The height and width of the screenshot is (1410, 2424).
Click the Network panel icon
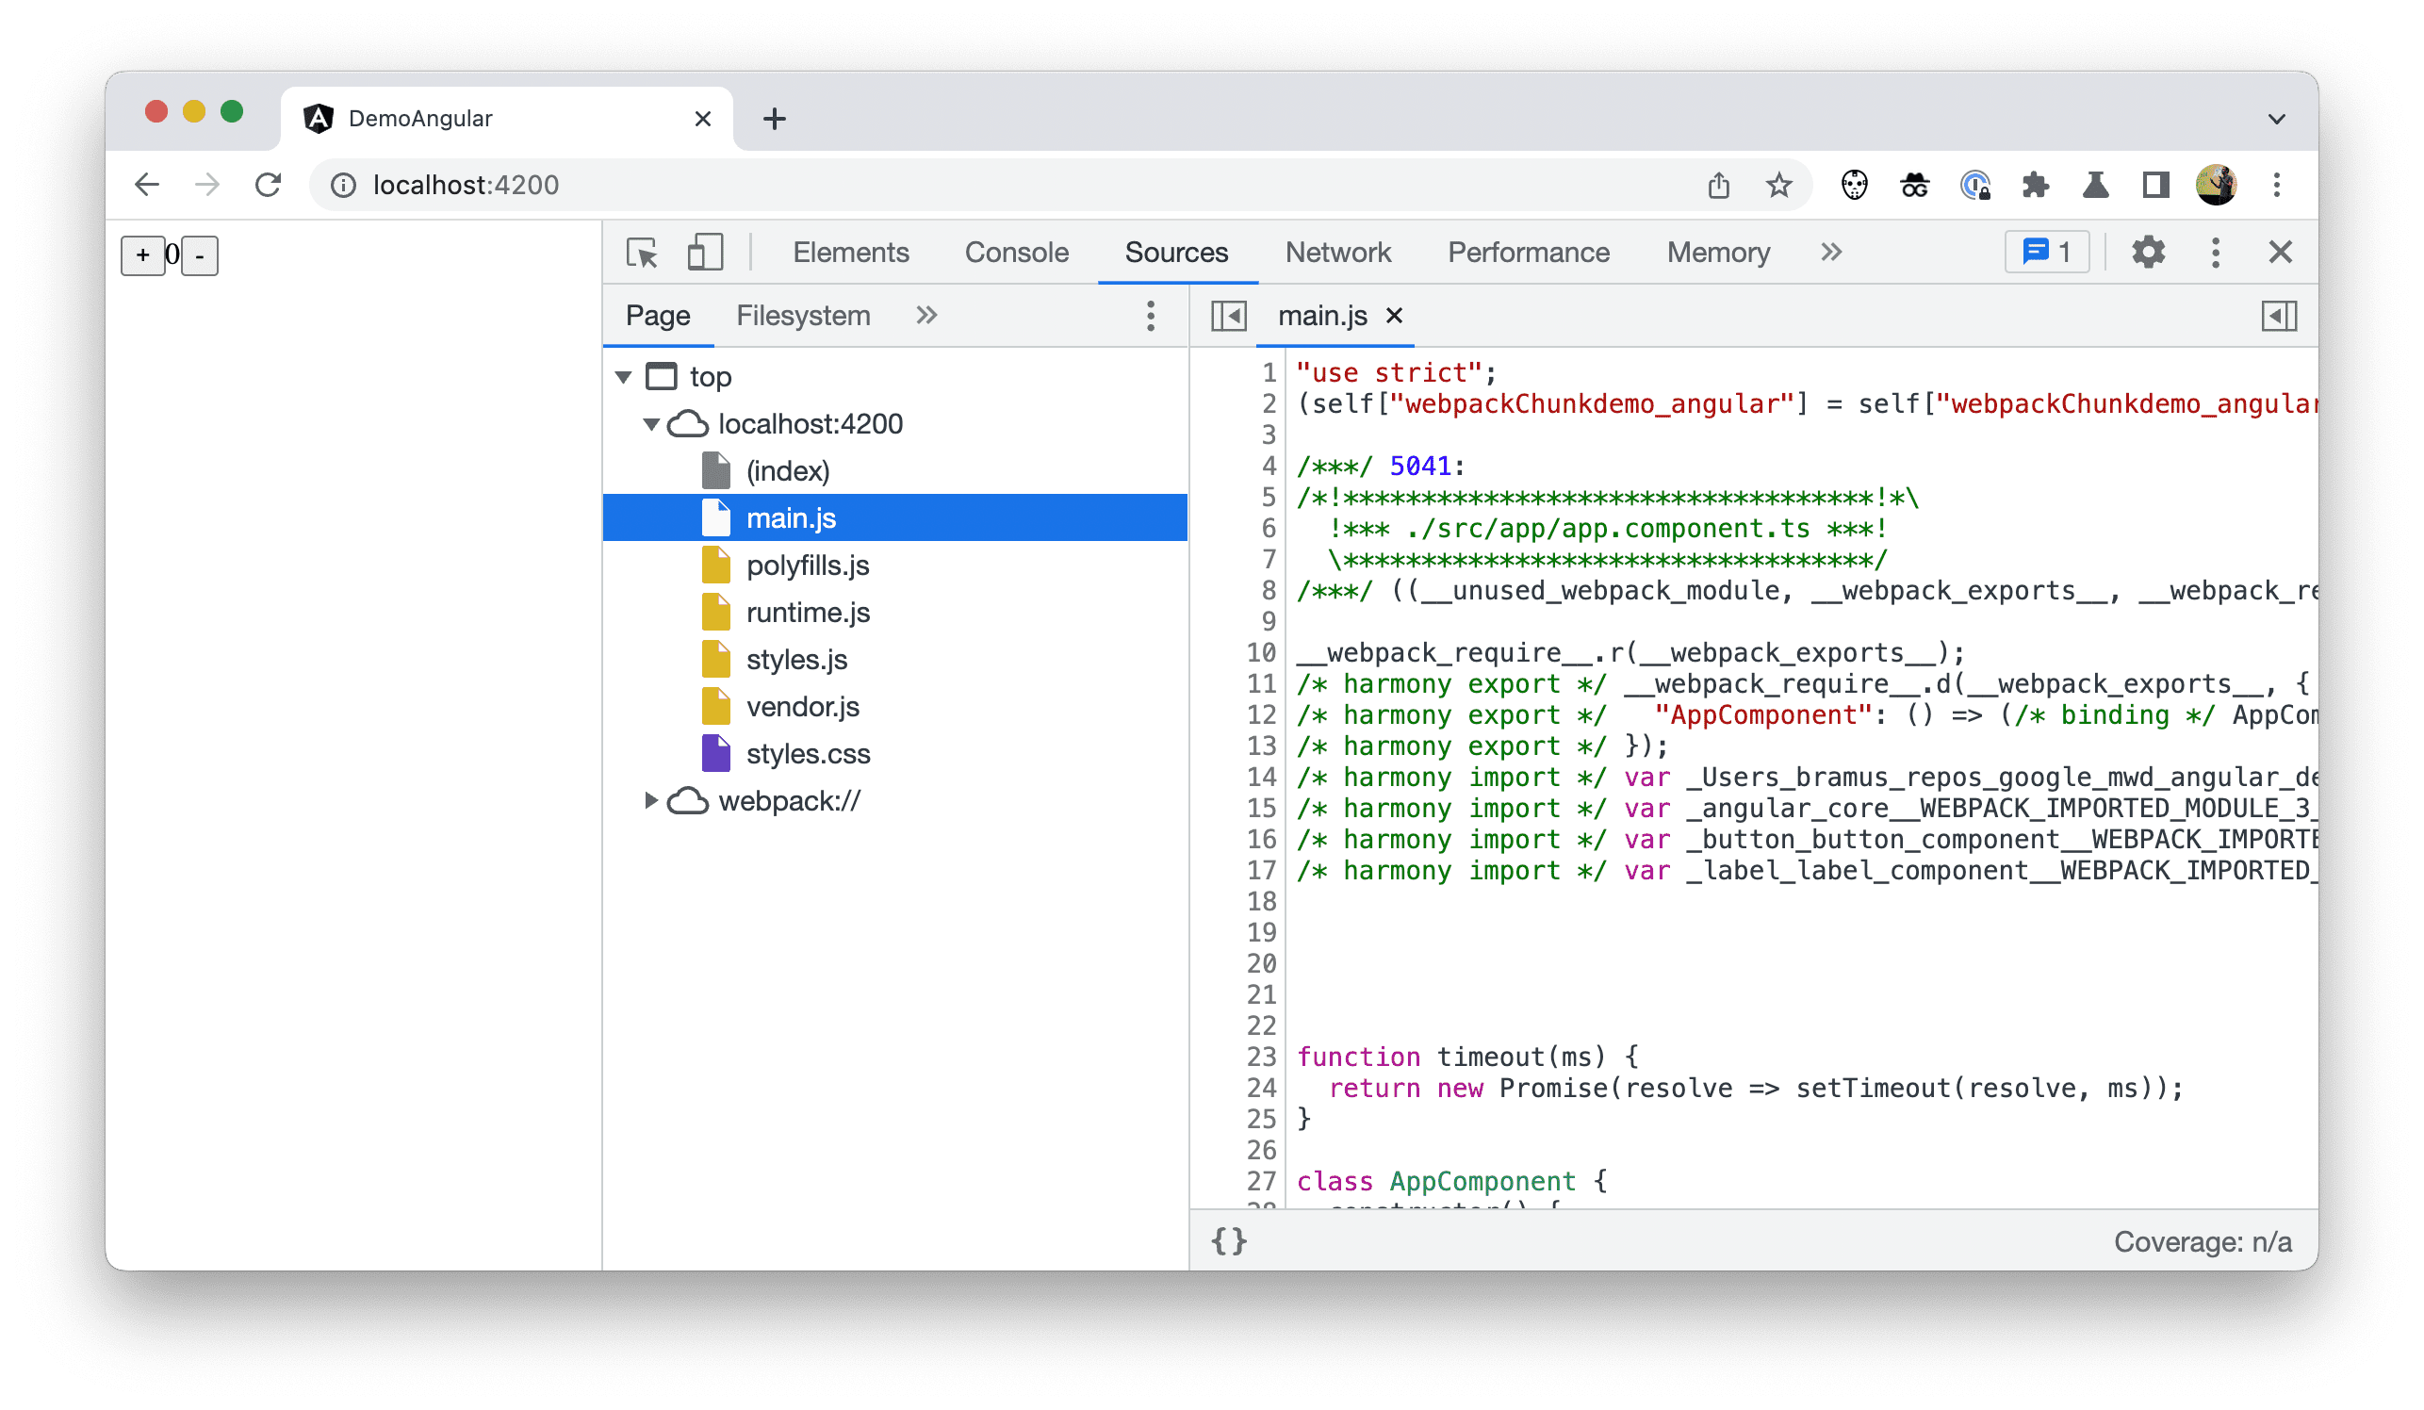pos(1337,252)
